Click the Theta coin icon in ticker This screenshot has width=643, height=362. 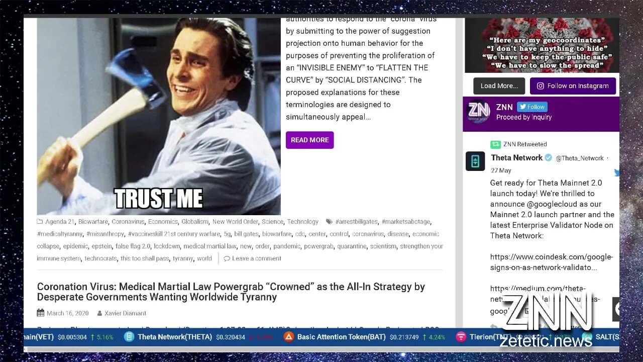tap(129, 337)
